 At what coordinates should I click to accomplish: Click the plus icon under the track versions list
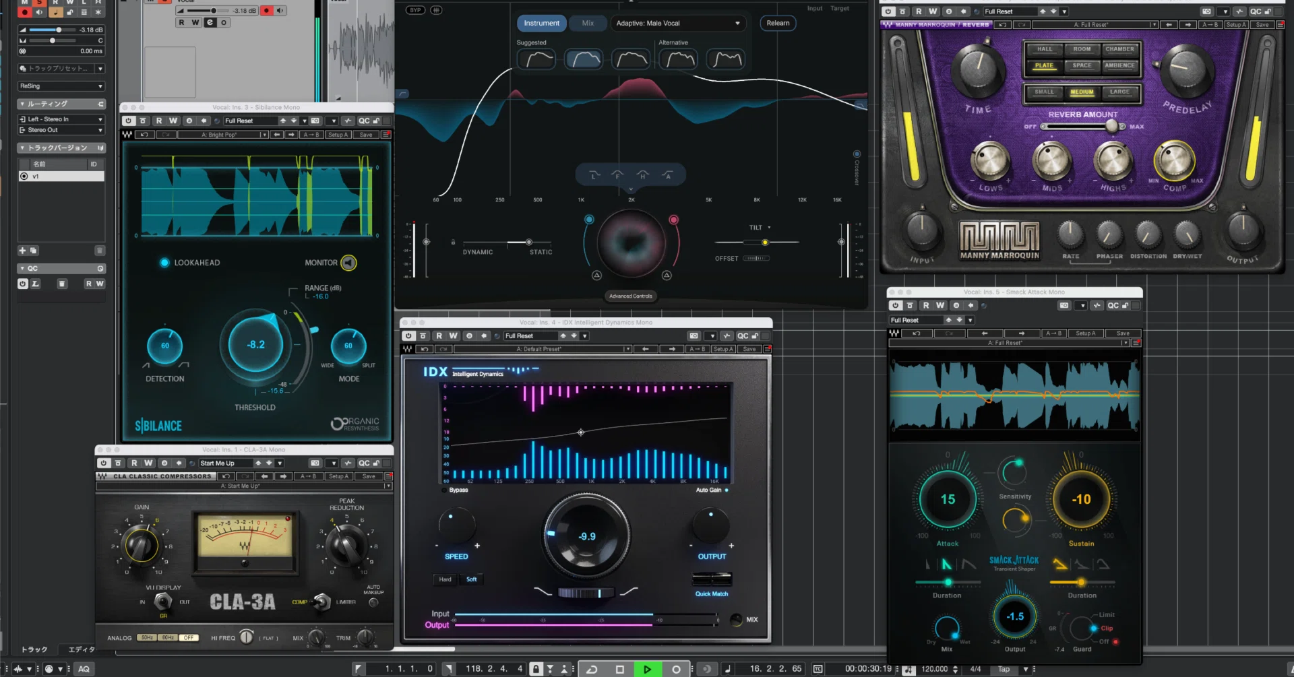(x=22, y=251)
